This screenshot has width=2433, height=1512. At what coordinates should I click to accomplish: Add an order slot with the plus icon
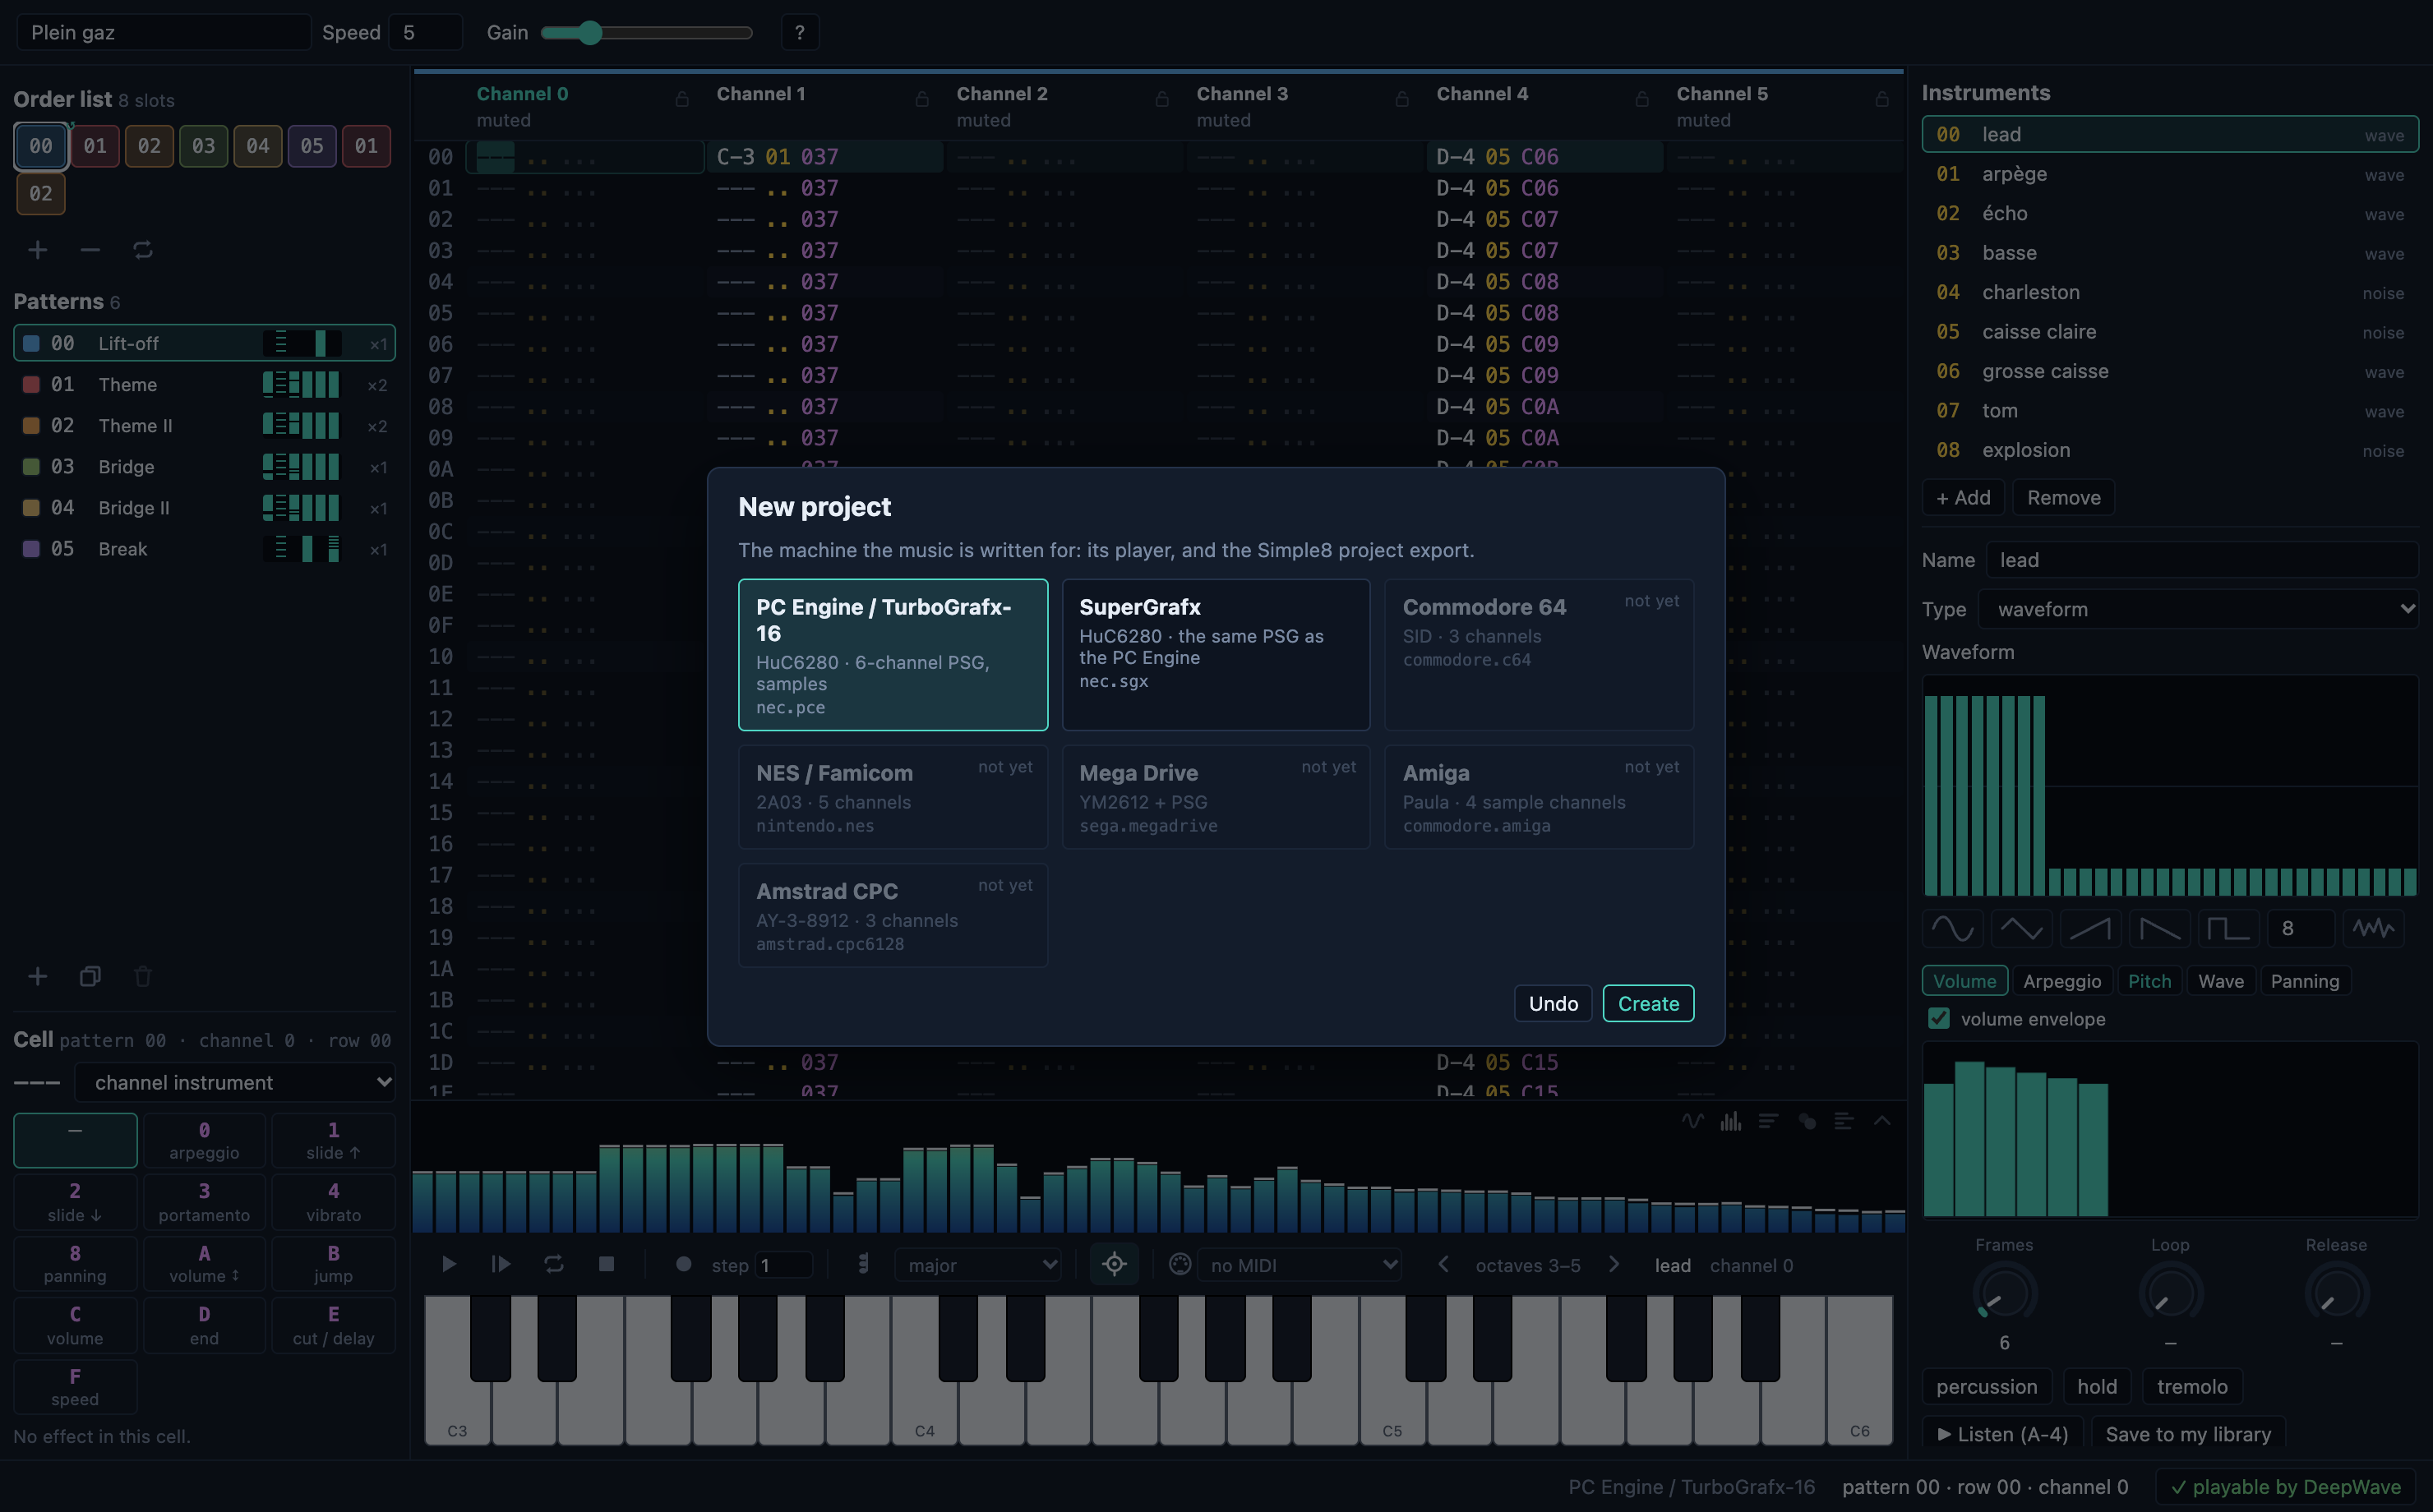click(37, 250)
